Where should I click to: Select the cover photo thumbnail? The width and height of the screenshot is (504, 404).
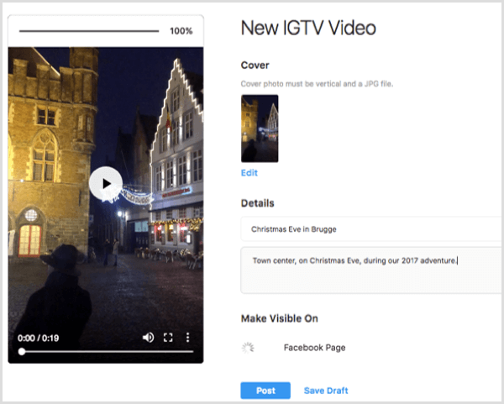click(x=260, y=128)
